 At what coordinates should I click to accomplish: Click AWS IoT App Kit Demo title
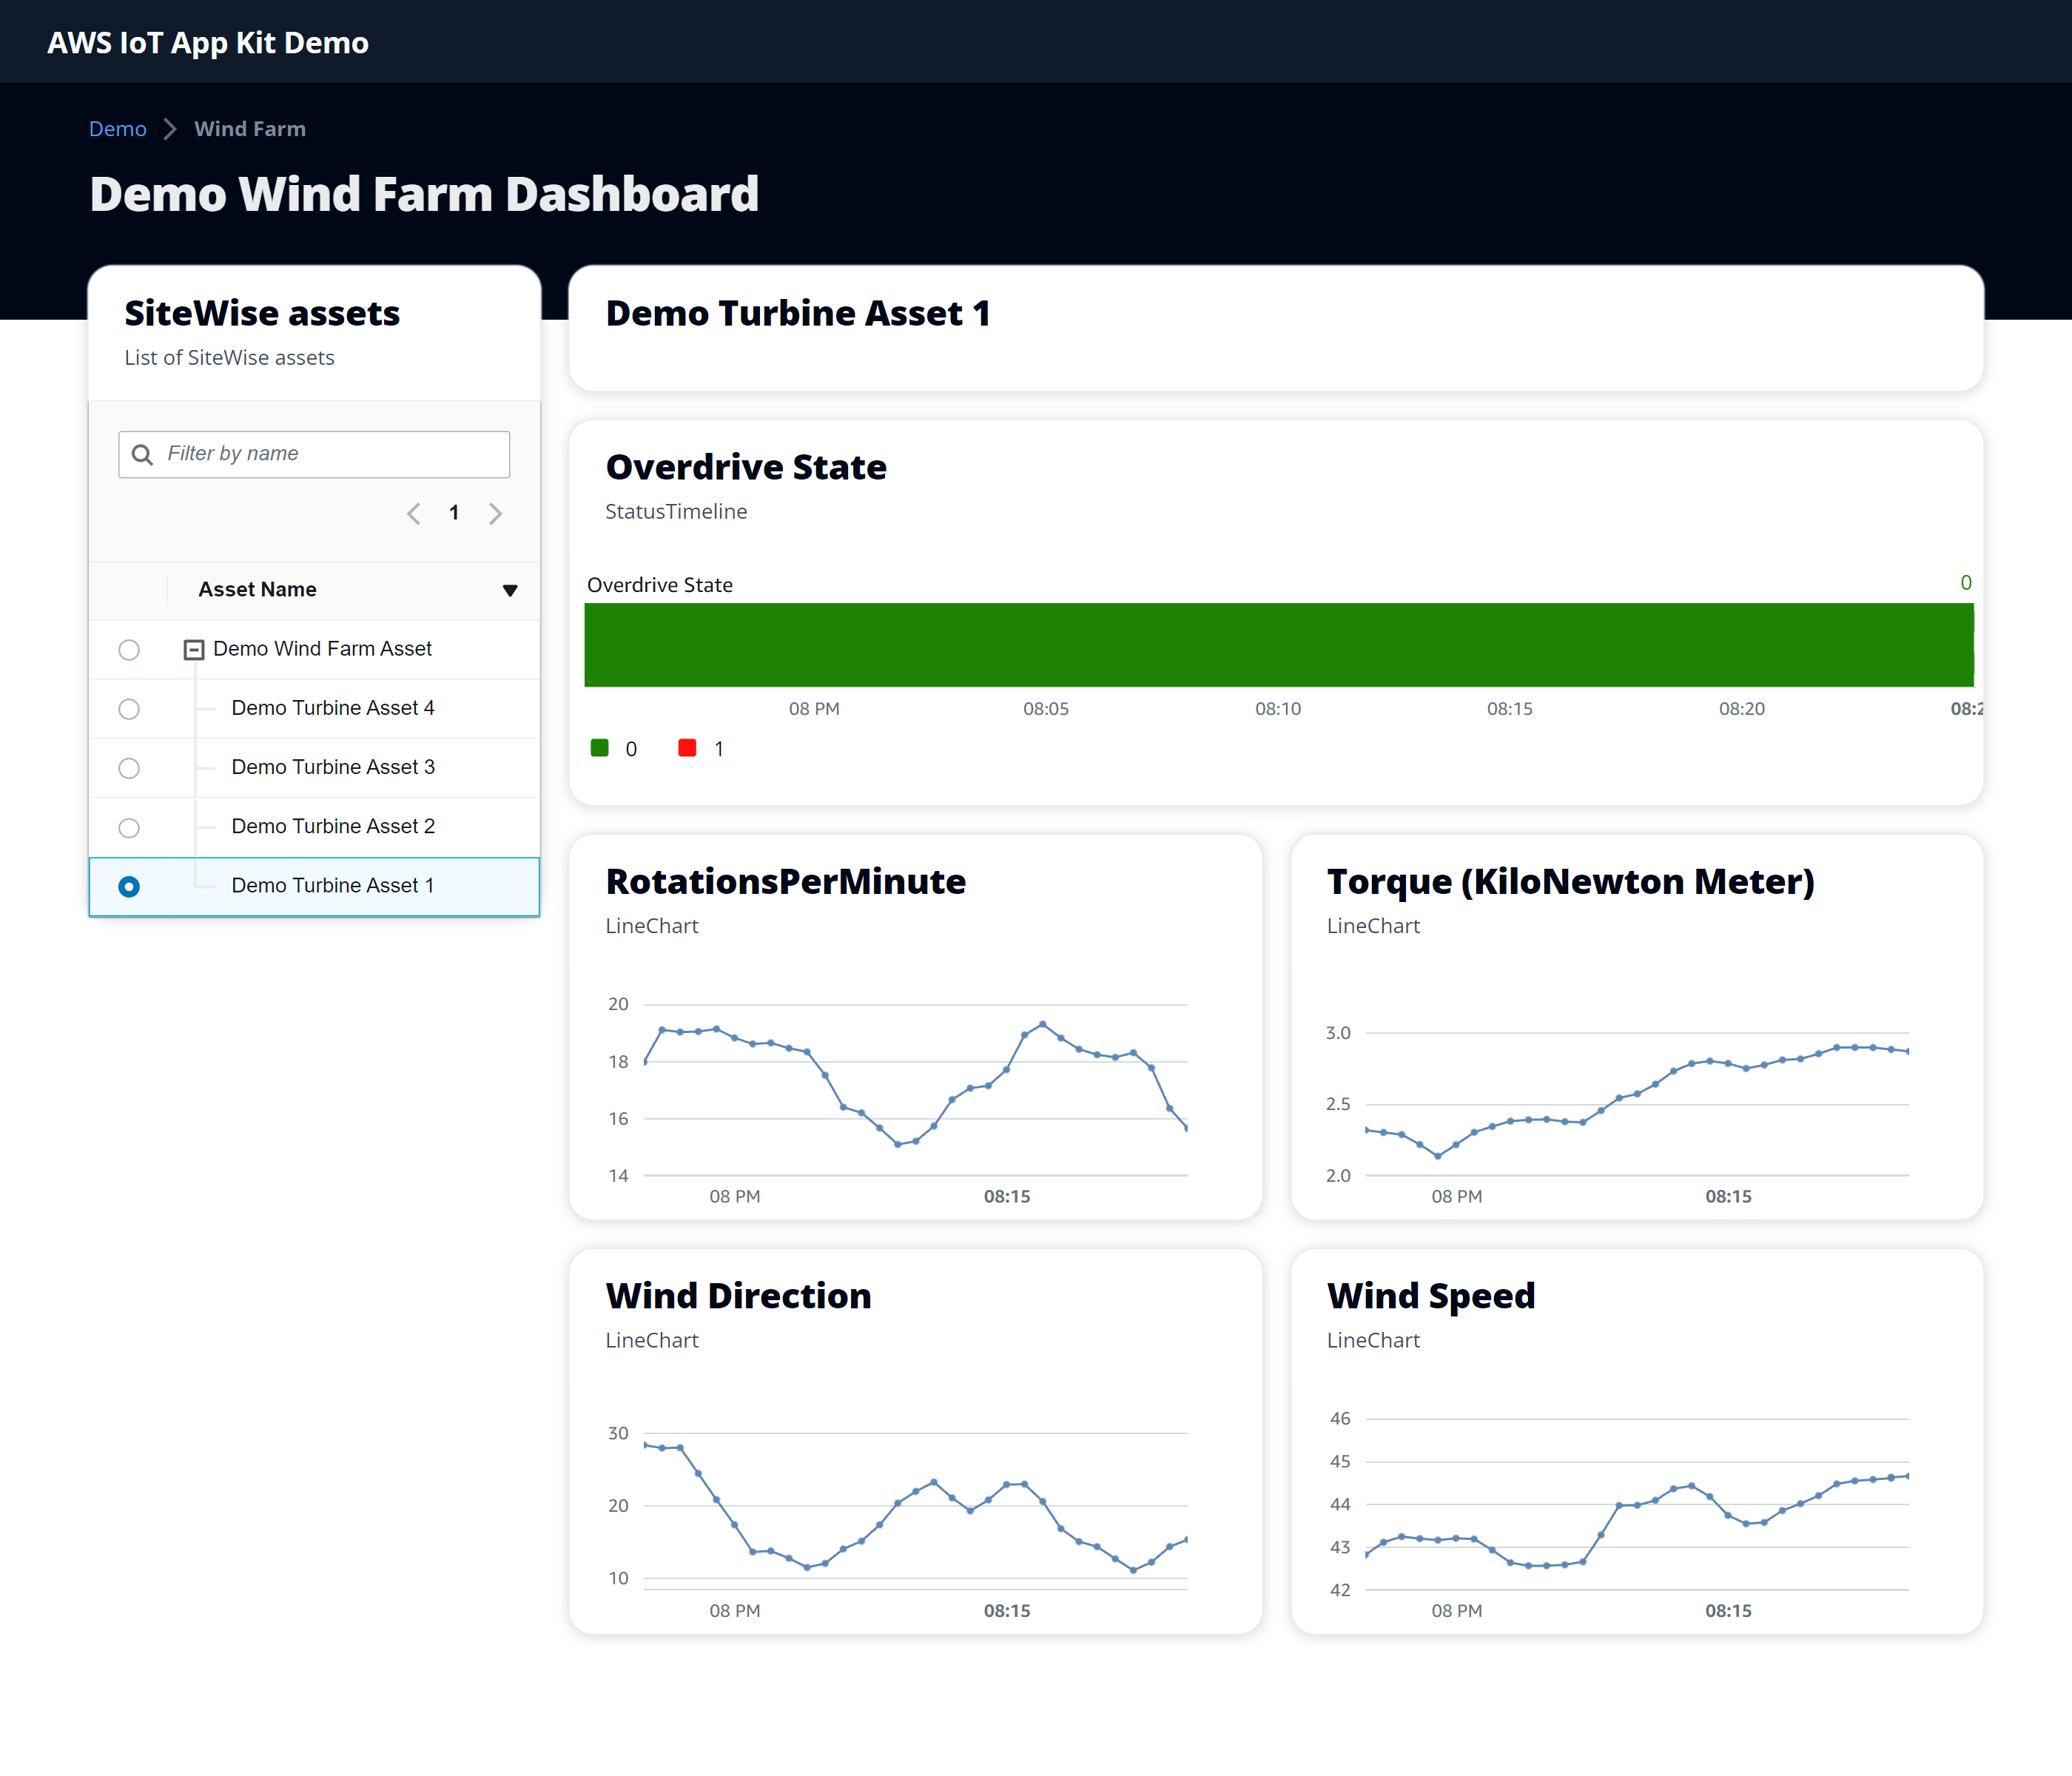[208, 42]
